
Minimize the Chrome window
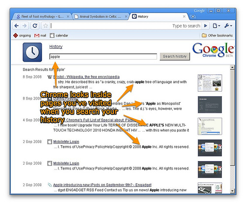point(211,11)
